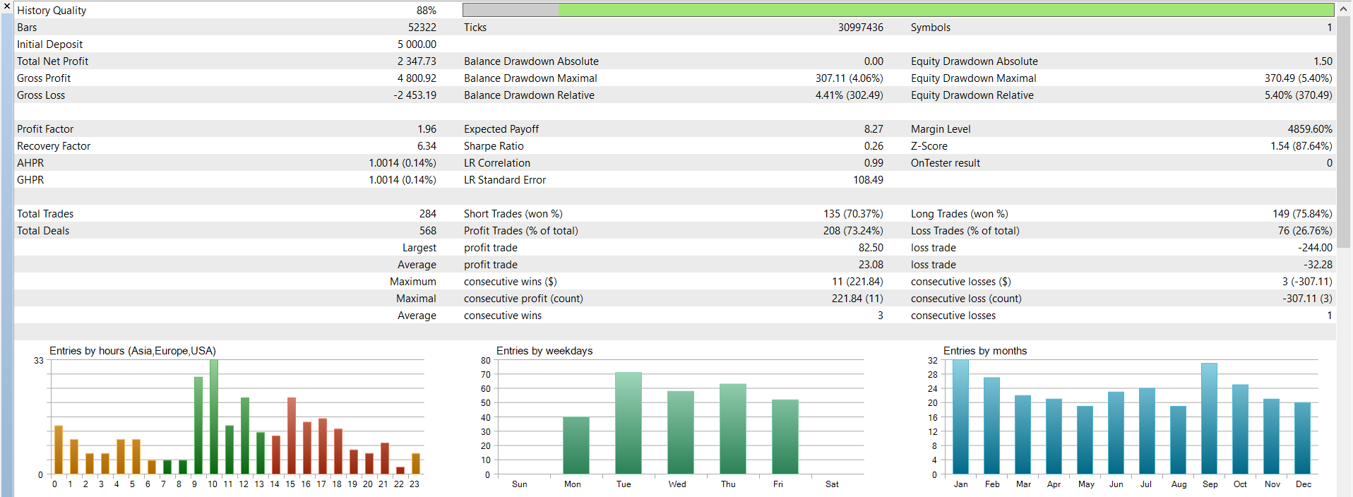Select the Z-Score label
The height and width of the screenshot is (497, 1353).
(929, 146)
